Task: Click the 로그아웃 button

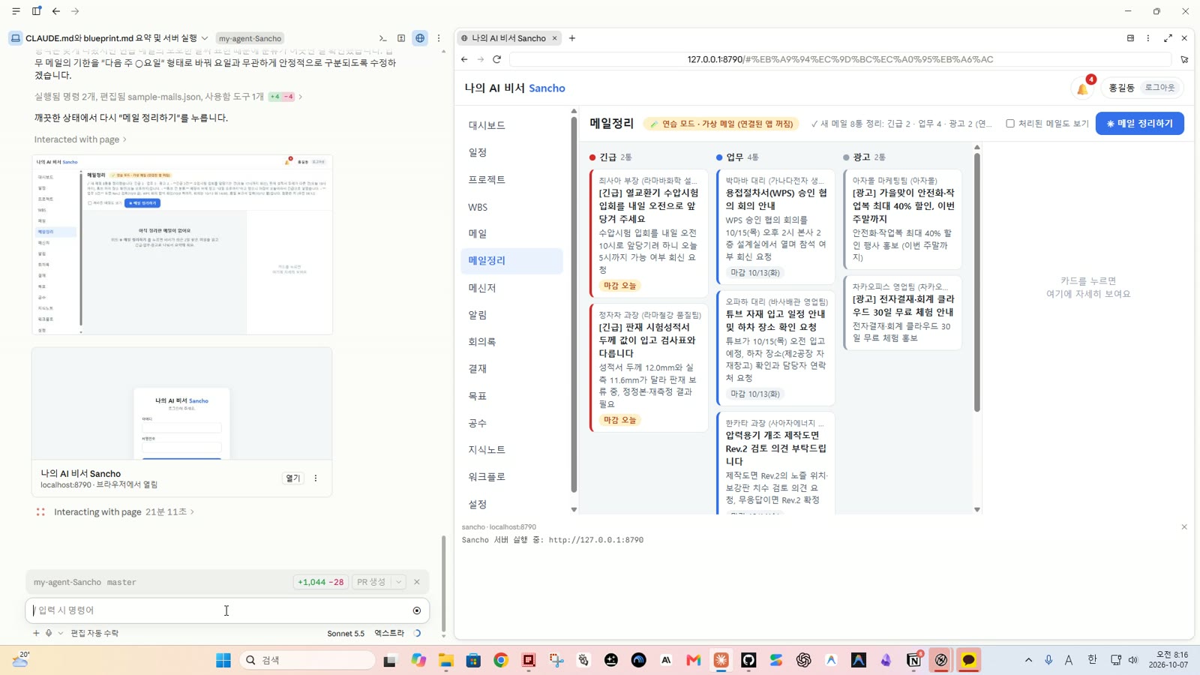Action: tap(1159, 88)
